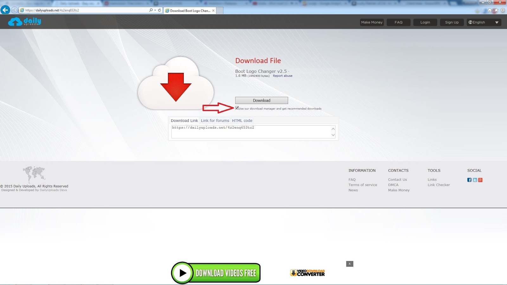
Task: Click the text box scroll up arrow
Action: 333,129
